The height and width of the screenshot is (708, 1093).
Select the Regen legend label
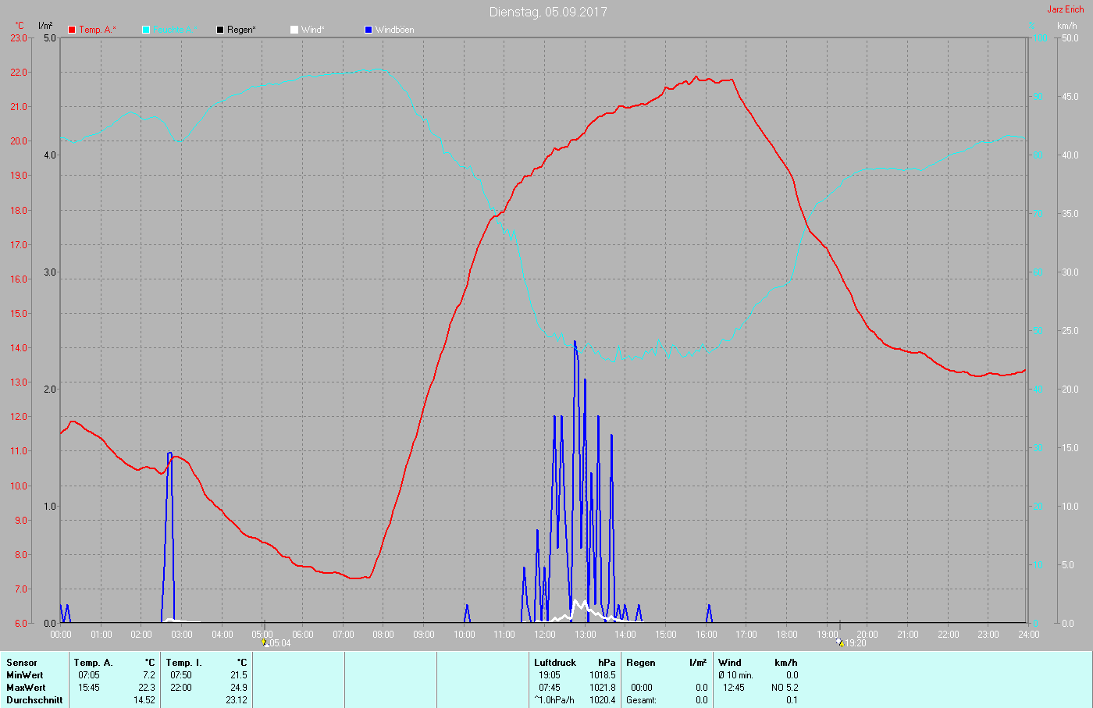(241, 30)
